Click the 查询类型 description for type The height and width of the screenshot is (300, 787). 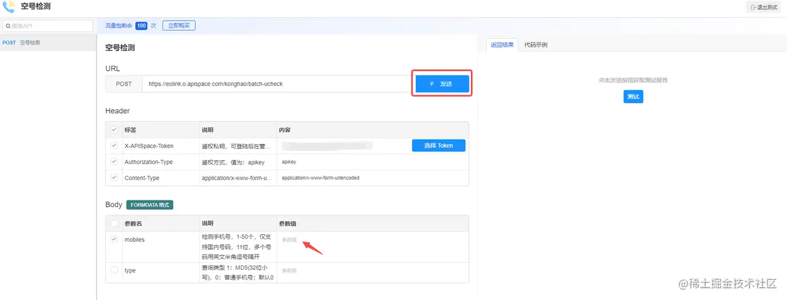238,273
